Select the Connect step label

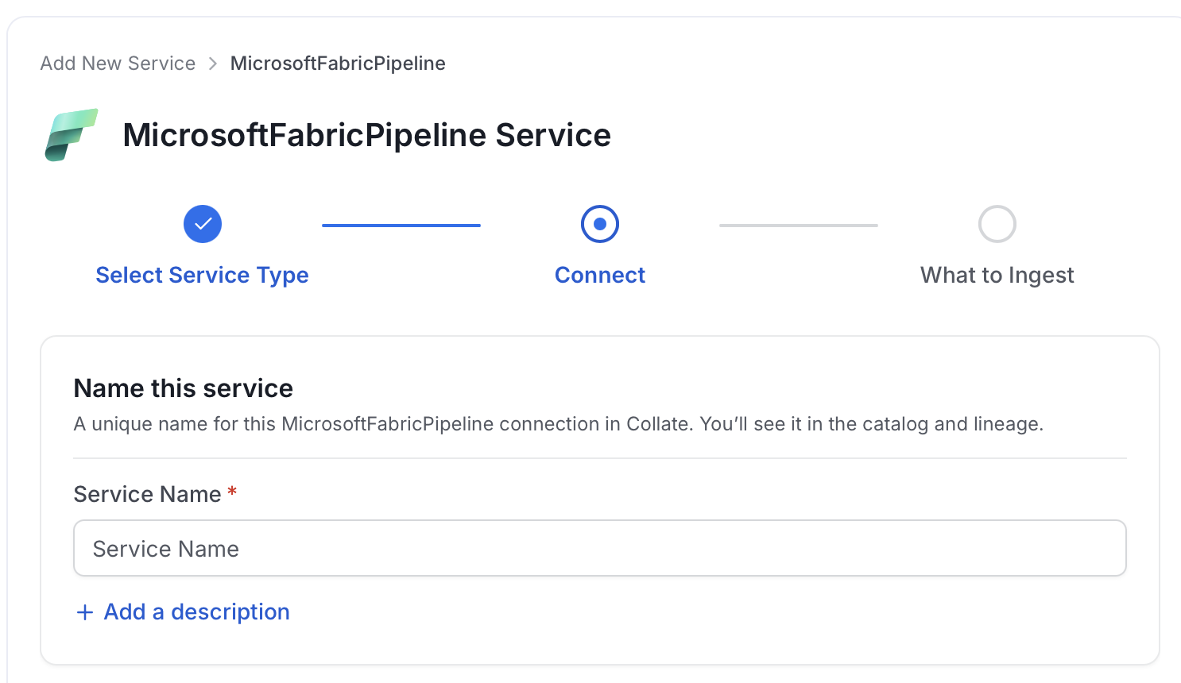(600, 275)
